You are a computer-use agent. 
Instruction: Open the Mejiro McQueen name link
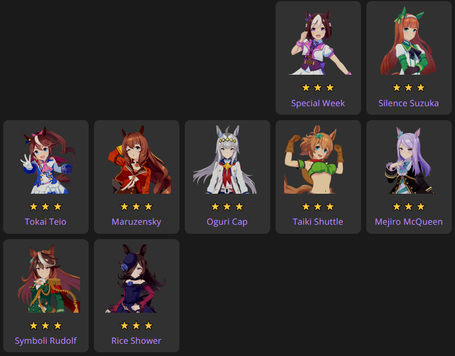[x=409, y=222]
